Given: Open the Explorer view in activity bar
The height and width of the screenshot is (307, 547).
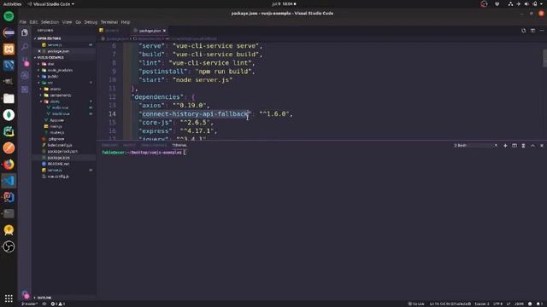Looking at the screenshot, I should pos(25,32).
